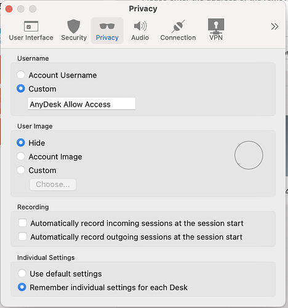Enable automatic recording of outgoing sessions
The height and width of the screenshot is (308, 288).
(22, 237)
